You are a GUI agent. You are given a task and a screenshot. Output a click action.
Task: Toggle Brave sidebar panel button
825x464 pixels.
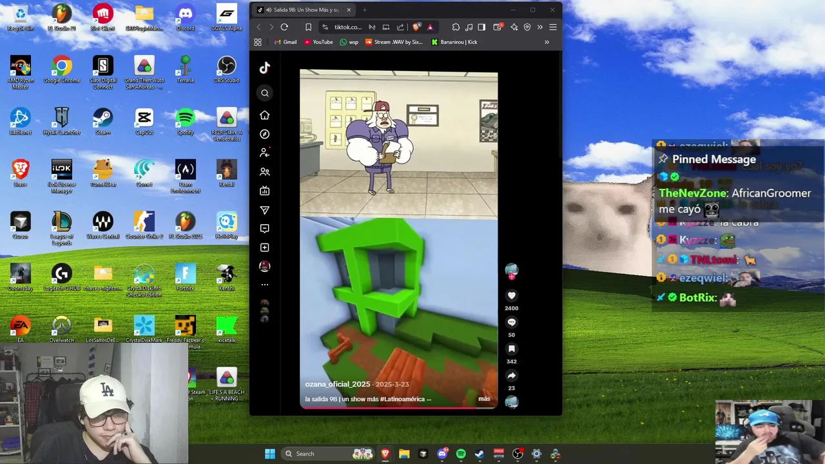pyautogui.click(x=481, y=27)
